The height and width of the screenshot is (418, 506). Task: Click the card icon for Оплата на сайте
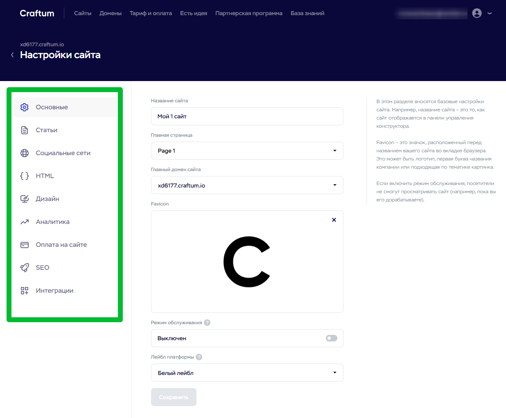pyautogui.click(x=25, y=245)
